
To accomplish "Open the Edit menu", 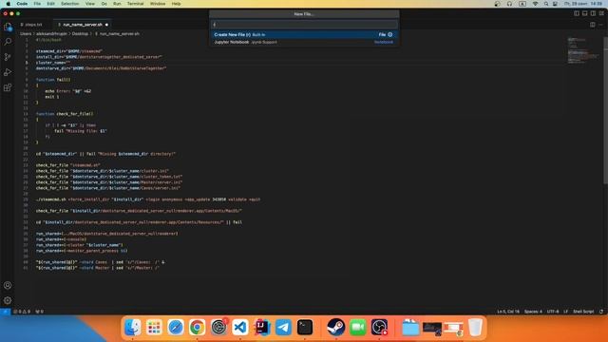I will (50, 4).
